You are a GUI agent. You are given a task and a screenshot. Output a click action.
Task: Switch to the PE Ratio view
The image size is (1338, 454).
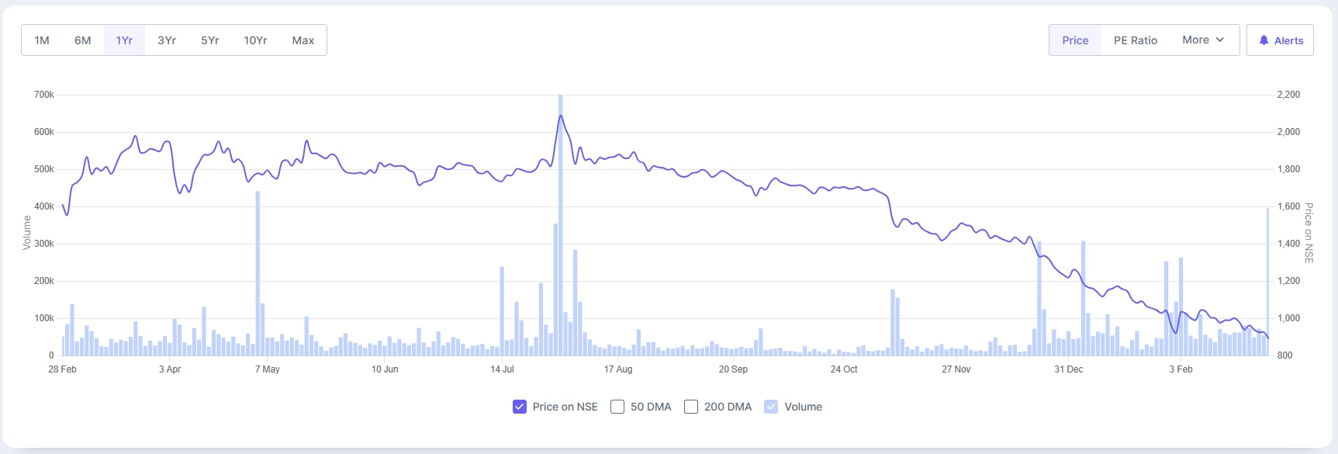point(1135,40)
